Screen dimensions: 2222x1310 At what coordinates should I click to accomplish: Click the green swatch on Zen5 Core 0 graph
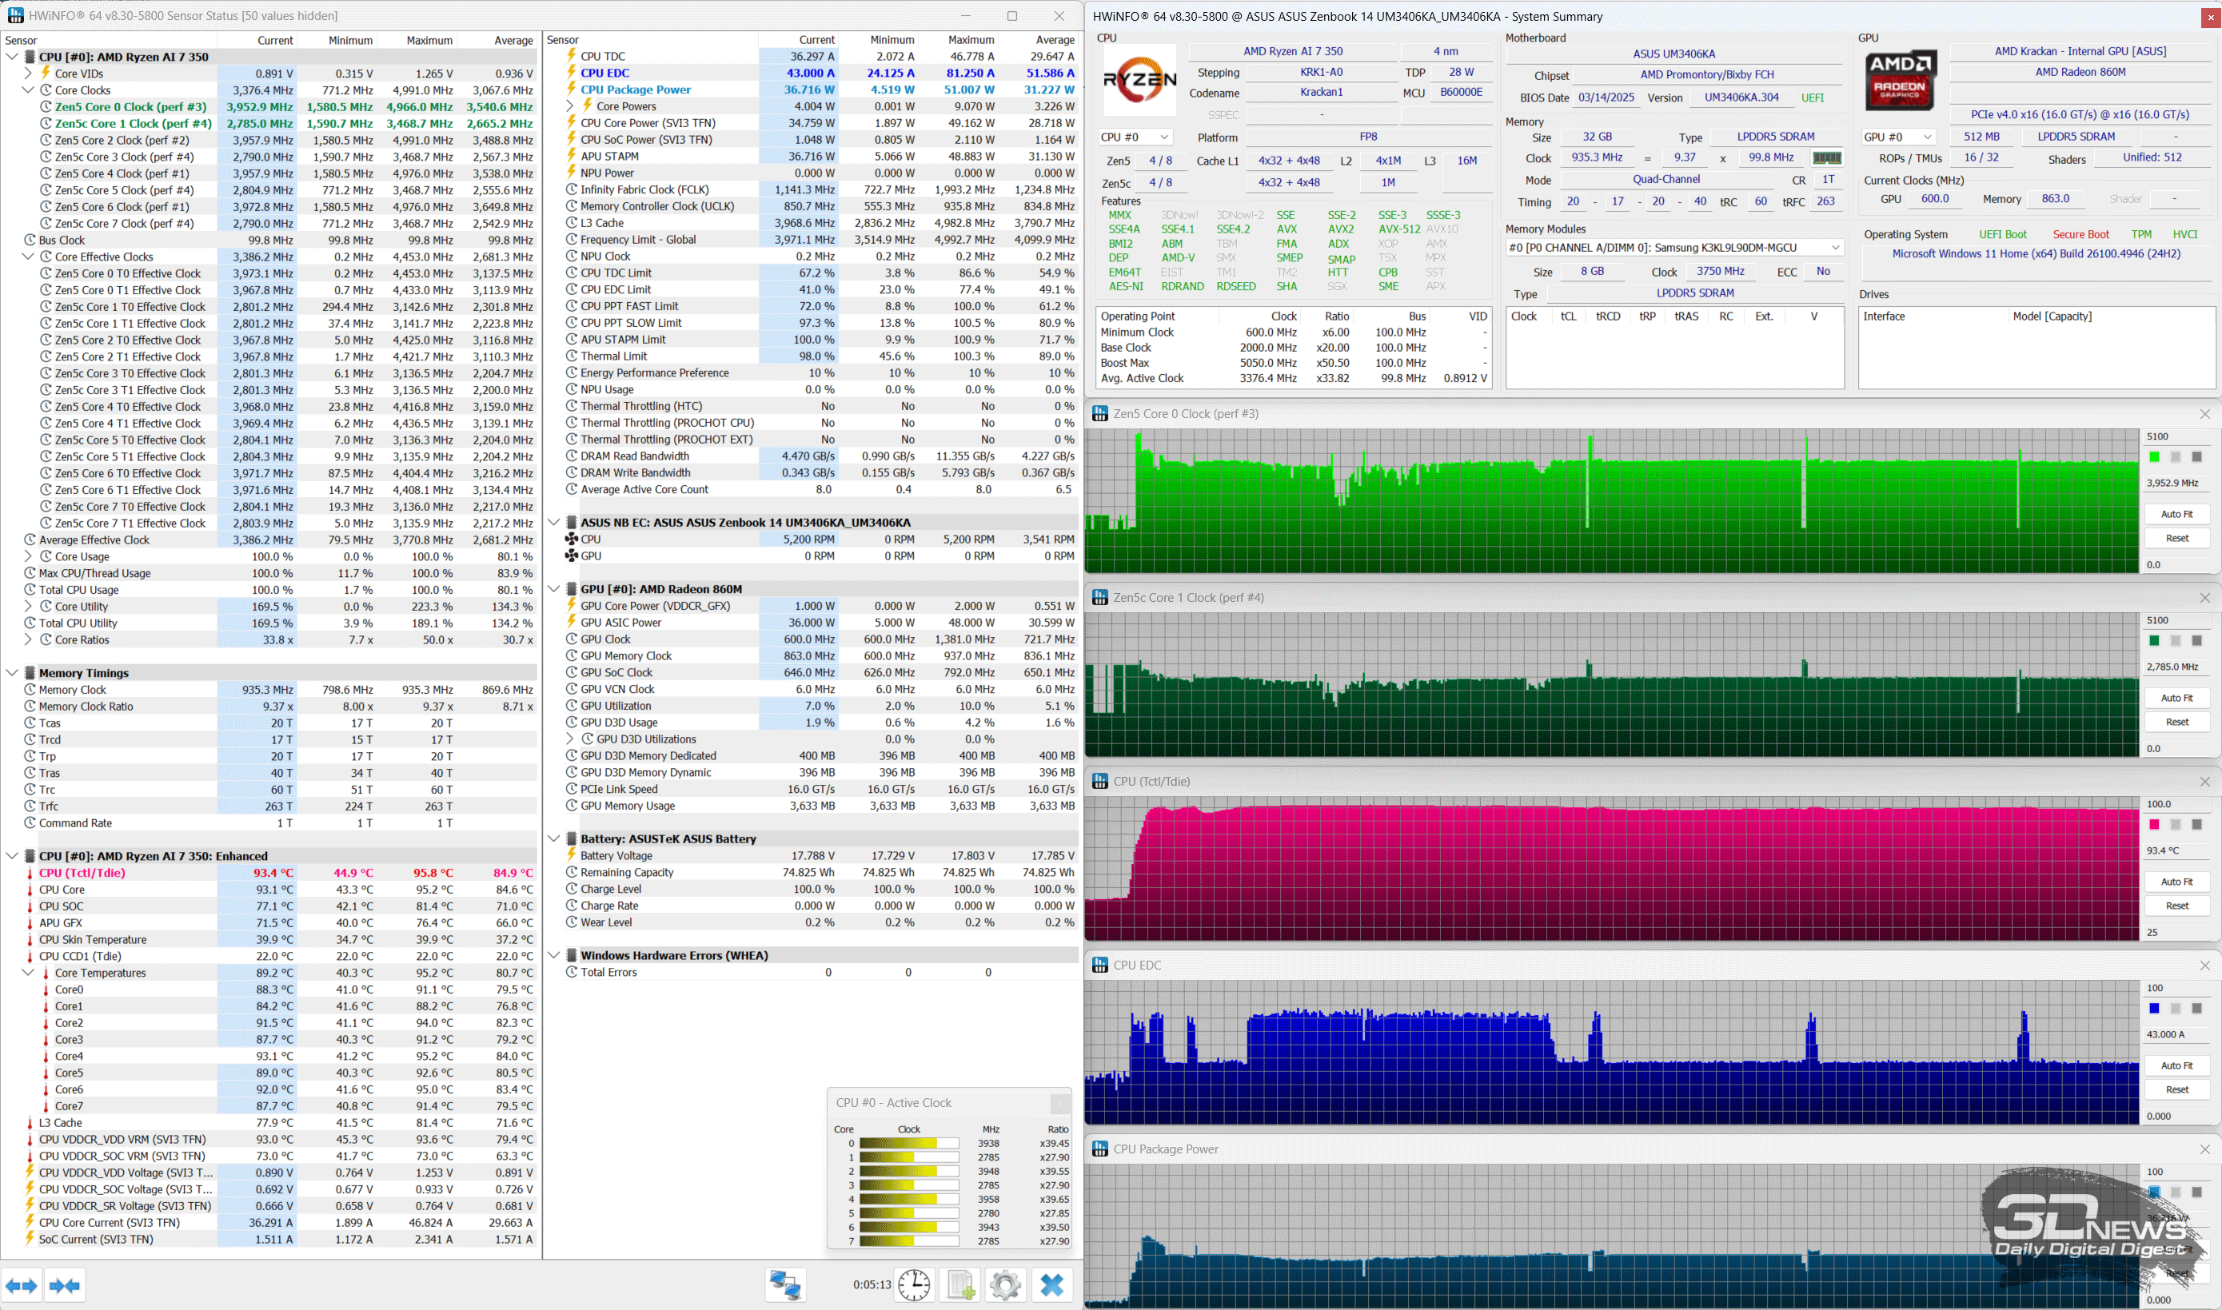pyautogui.click(x=2154, y=457)
